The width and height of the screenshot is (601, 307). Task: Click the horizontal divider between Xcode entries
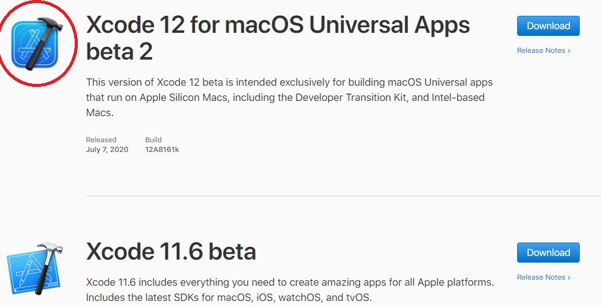tap(343, 196)
